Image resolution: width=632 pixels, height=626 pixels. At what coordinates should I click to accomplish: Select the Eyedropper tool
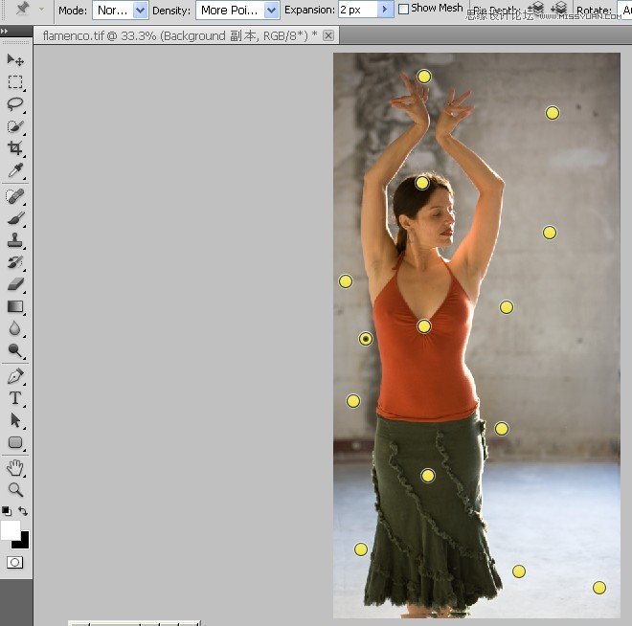pyautogui.click(x=15, y=170)
